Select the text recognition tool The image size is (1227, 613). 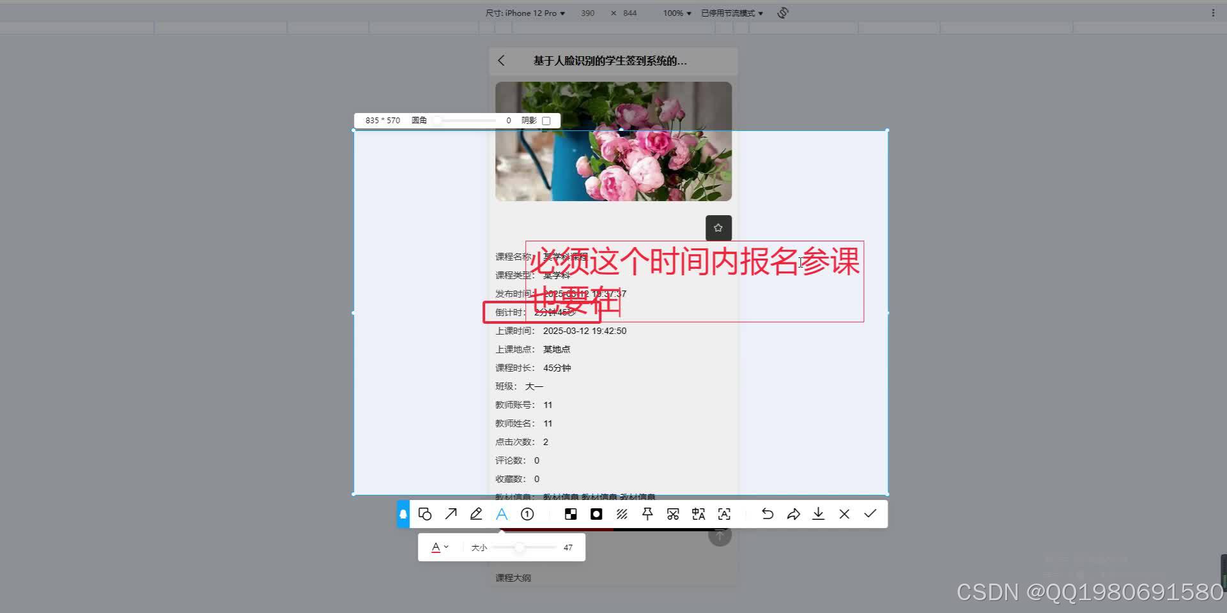[x=723, y=513]
